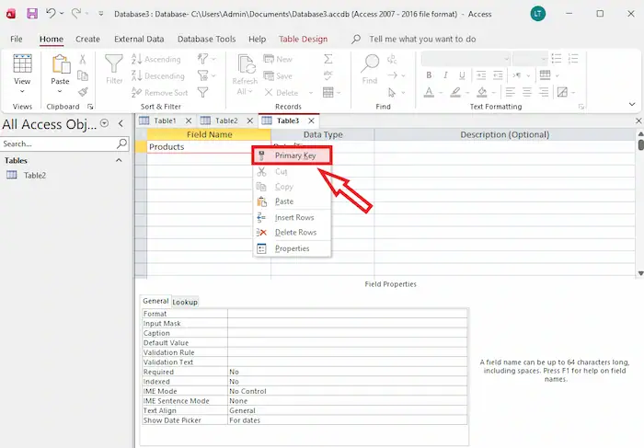Open All Access Objects dropdown menu

(x=104, y=123)
